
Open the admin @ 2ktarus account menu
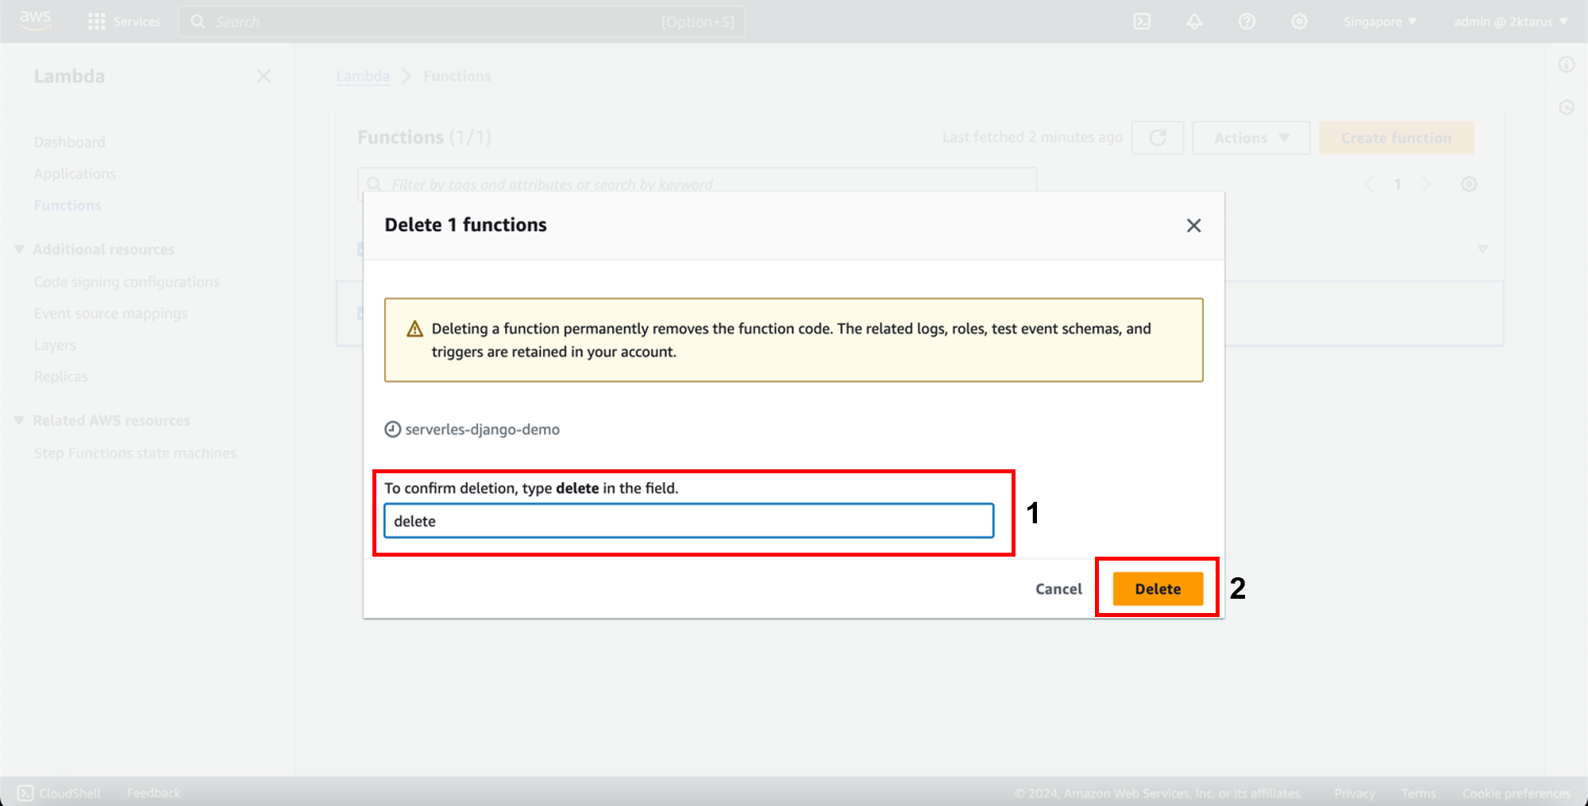(x=1510, y=21)
